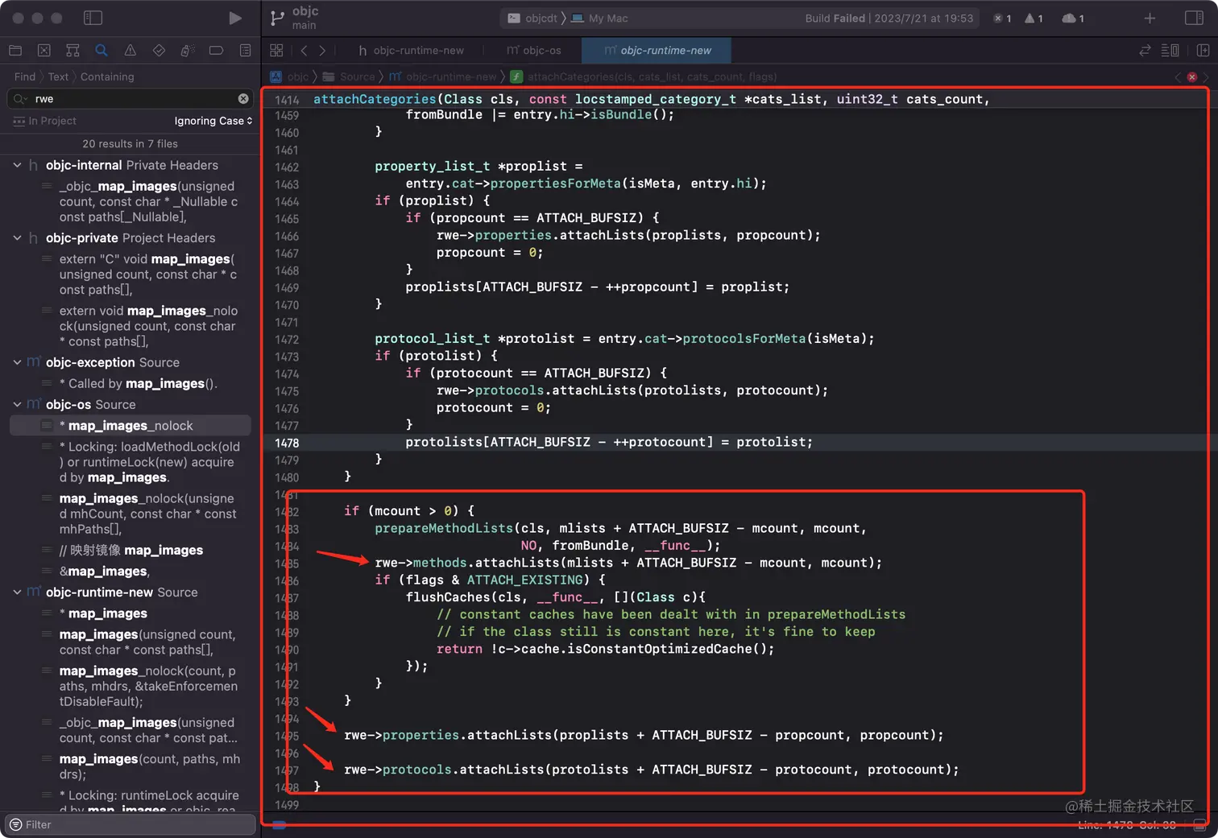
Task: Open the Breakpoint navigator
Action: click(216, 51)
